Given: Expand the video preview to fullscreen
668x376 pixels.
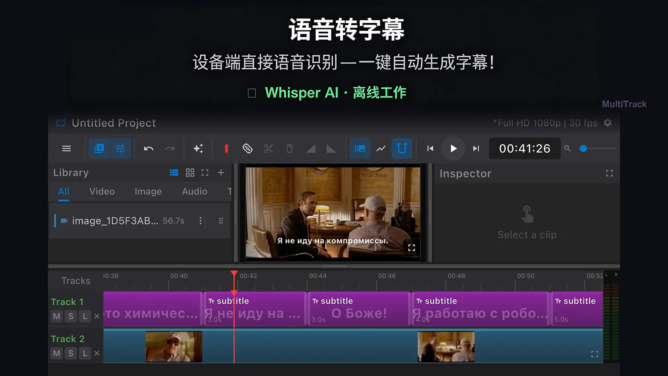Looking at the screenshot, I should [411, 248].
